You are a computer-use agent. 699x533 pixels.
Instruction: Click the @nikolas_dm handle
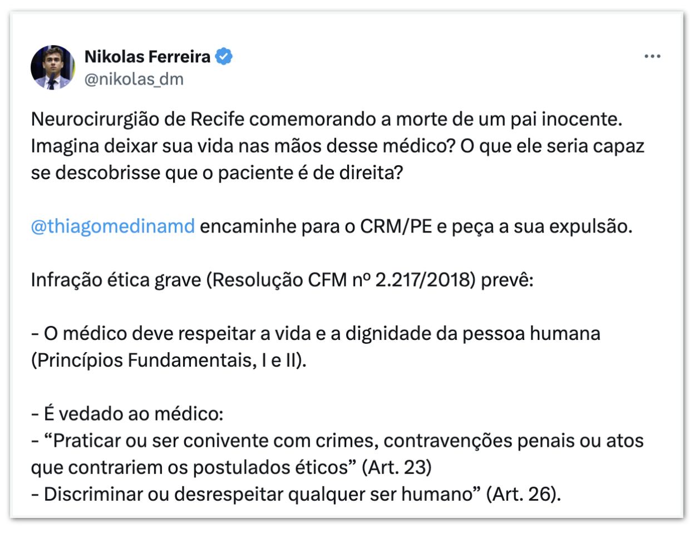click(134, 79)
